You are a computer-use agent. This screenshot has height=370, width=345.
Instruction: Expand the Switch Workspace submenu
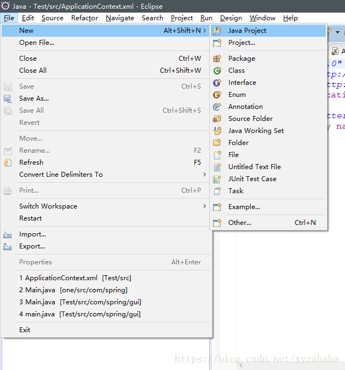pos(204,206)
